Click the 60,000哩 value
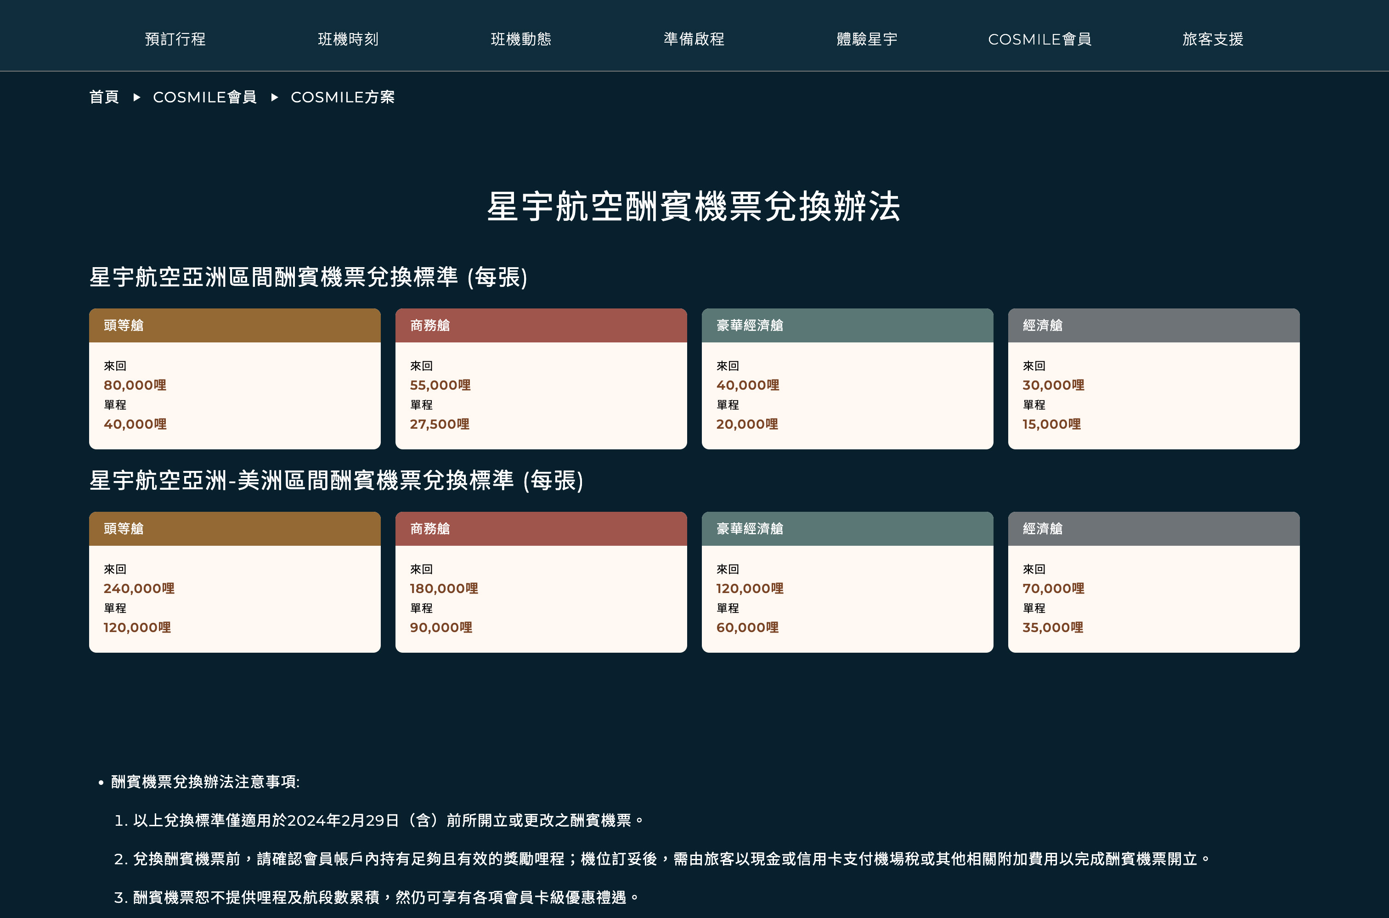This screenshot has height=918, width=1389. [x=748, y=627]
